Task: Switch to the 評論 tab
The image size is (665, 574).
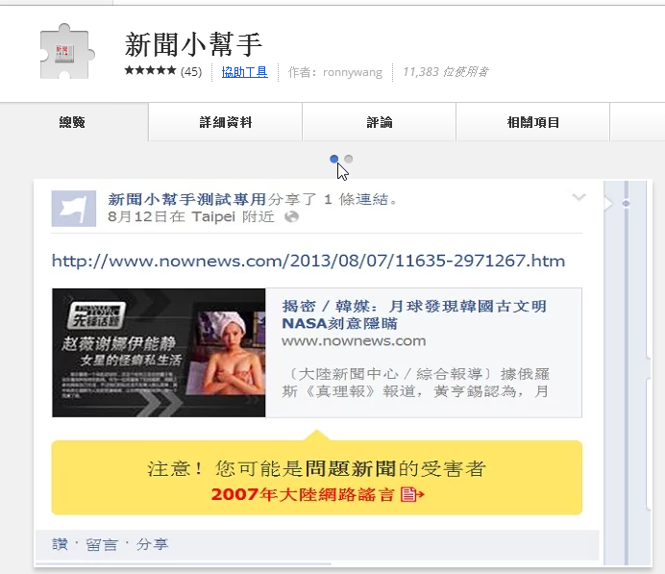Action: [380, 122]
